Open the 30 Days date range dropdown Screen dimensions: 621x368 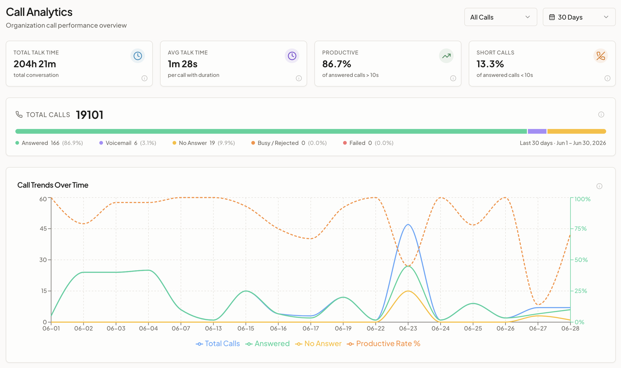pyautogui.click(x=579, y=17)
